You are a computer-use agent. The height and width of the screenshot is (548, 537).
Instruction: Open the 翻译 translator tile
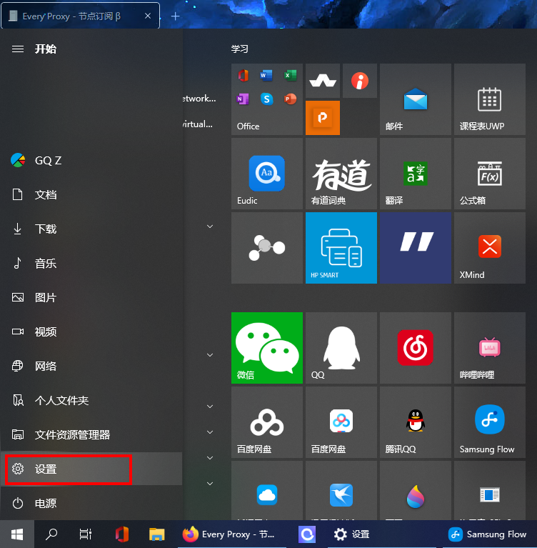pyautogui.click(x=416, y=174)
